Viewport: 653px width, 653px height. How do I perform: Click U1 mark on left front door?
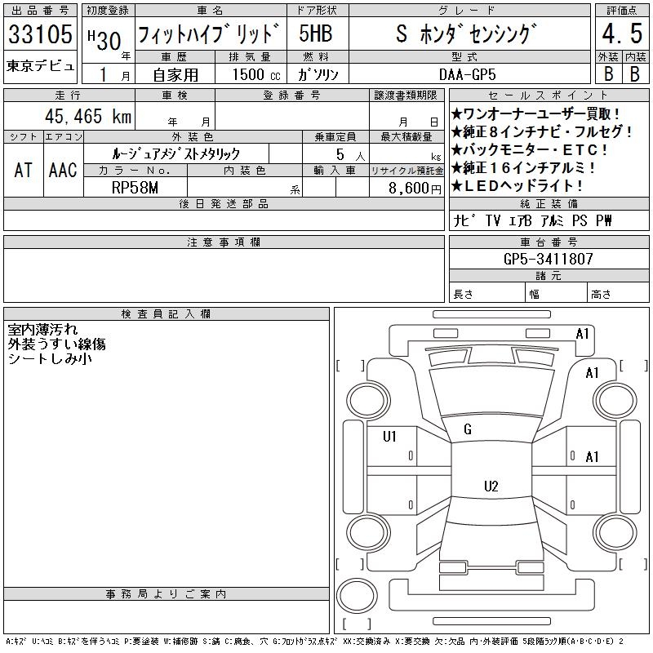coord(389,437)
